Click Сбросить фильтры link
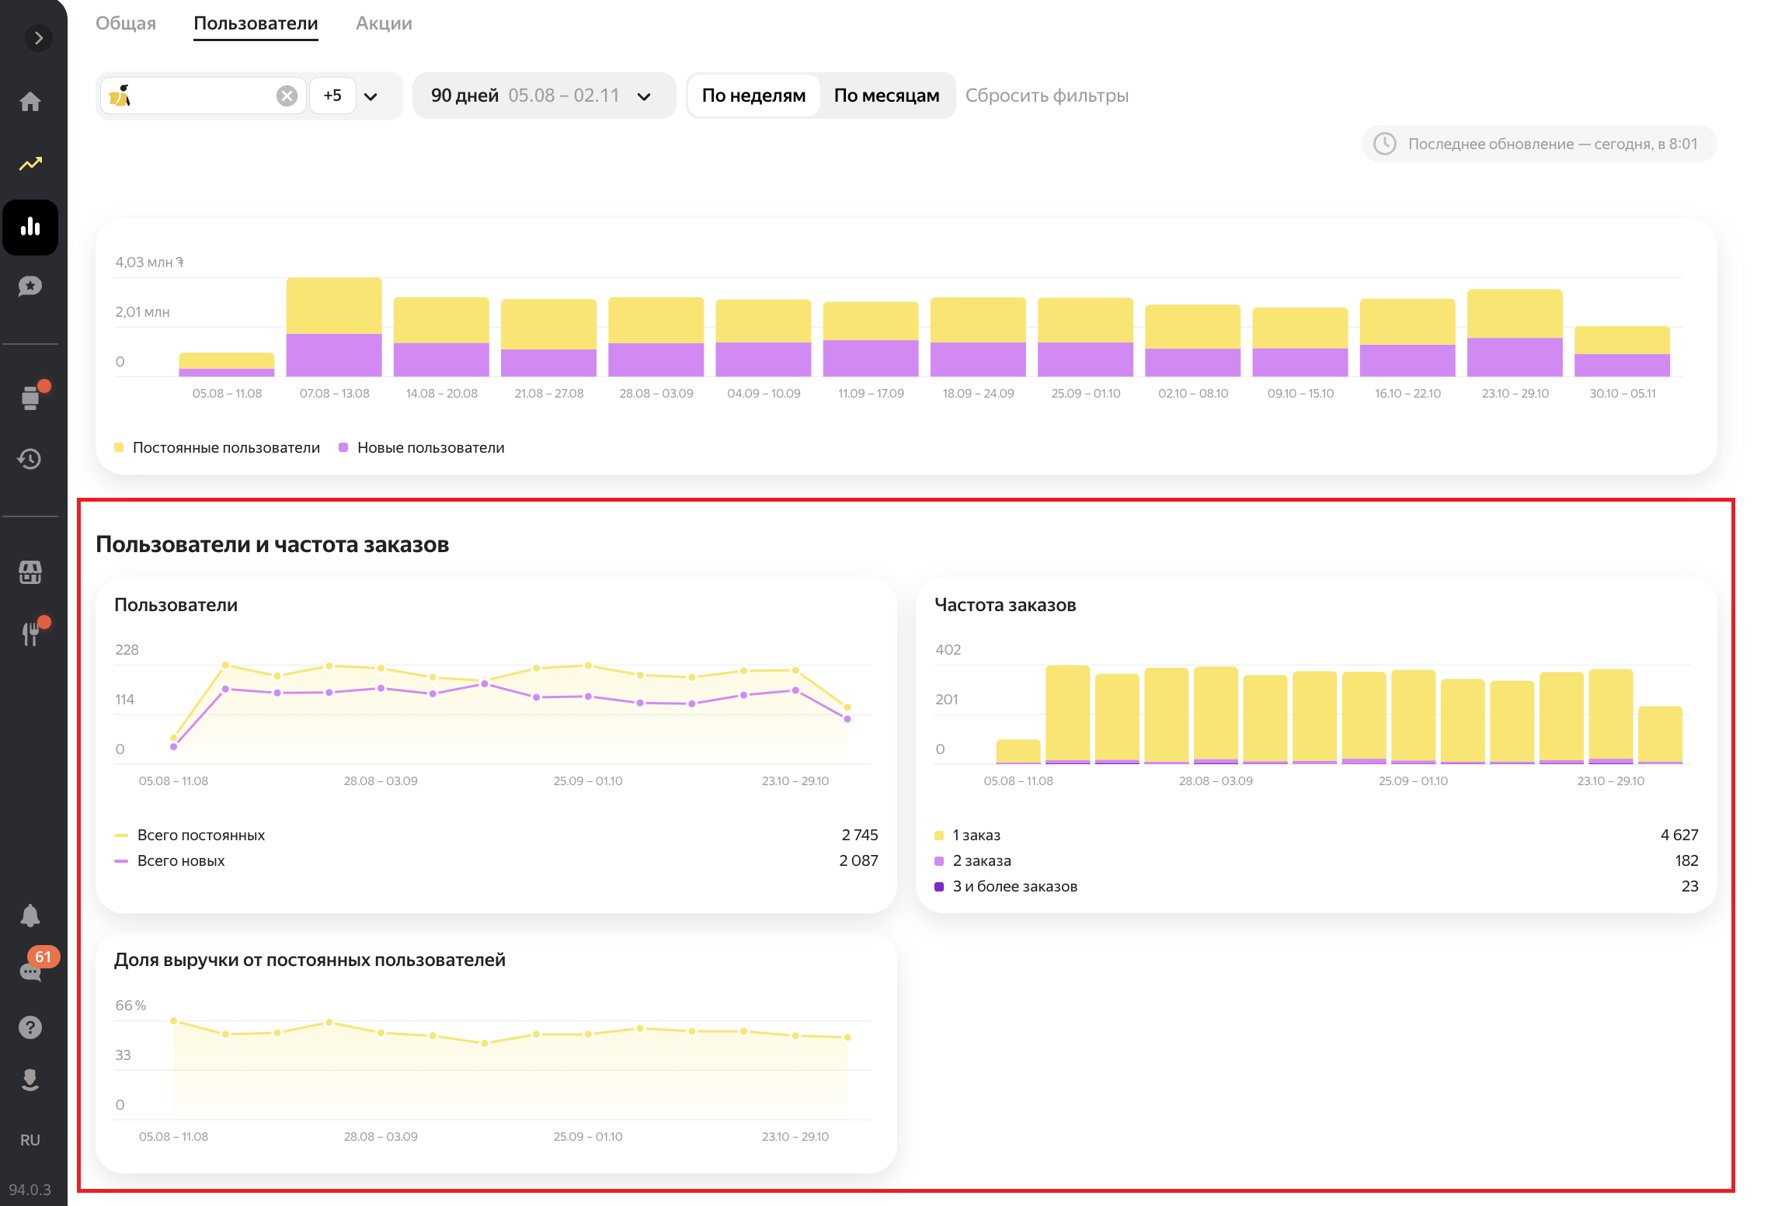 (1046, 96)
